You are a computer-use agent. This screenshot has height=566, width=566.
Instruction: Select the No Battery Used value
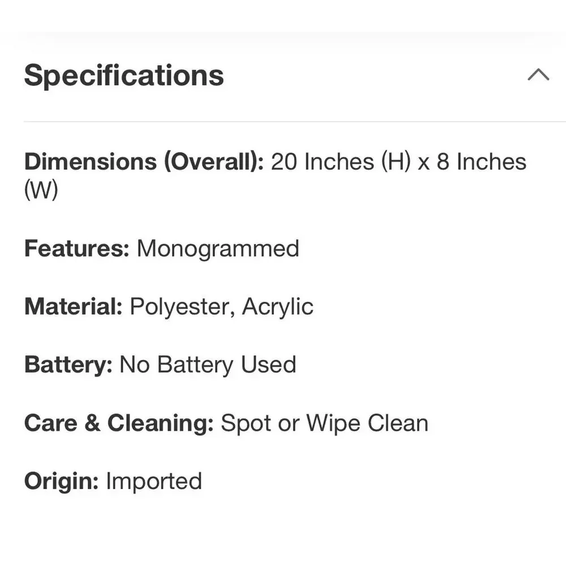(x=208, y=365)
